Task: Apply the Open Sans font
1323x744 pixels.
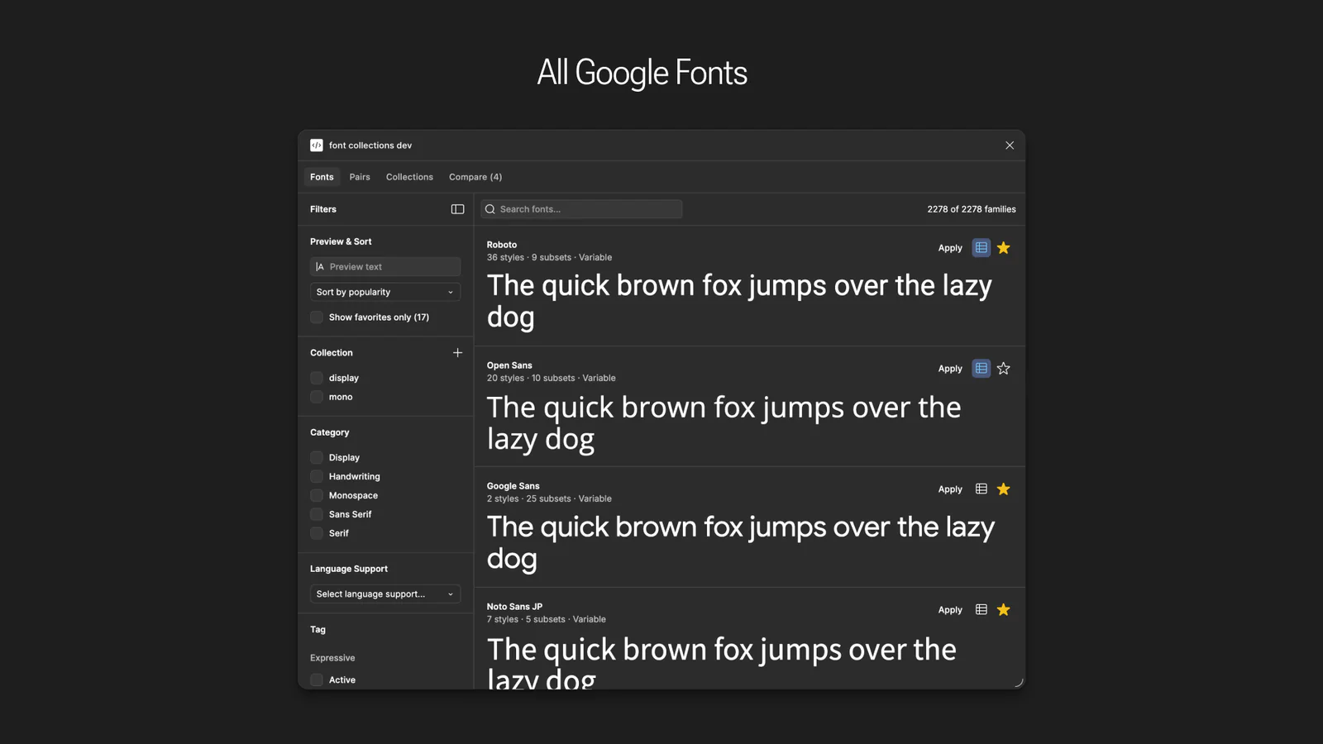Action: coord(950,369)
